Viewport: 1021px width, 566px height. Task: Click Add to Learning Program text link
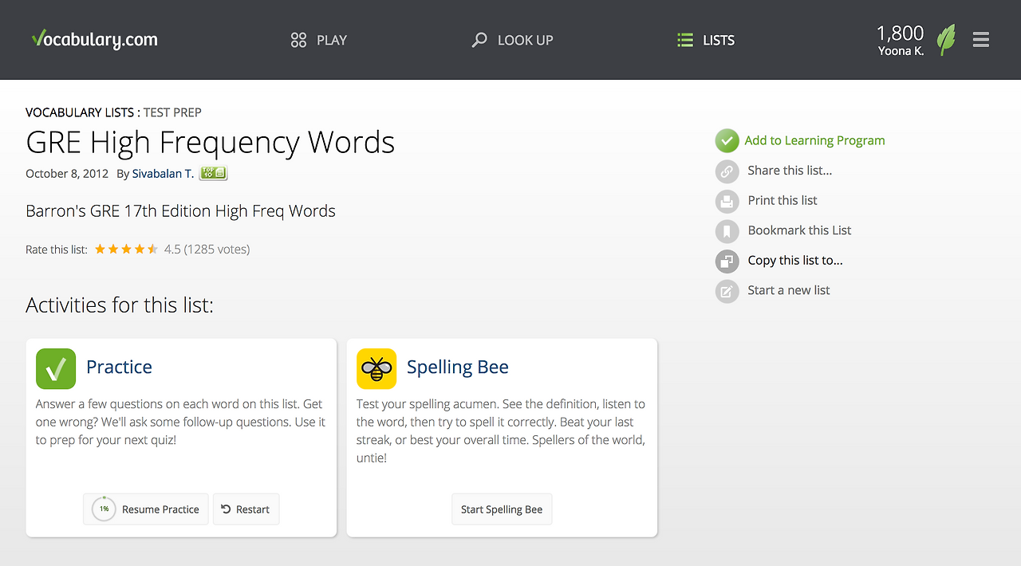point(814,140)
